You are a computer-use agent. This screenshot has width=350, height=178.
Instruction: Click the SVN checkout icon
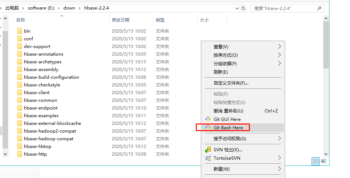coord(208,149)
